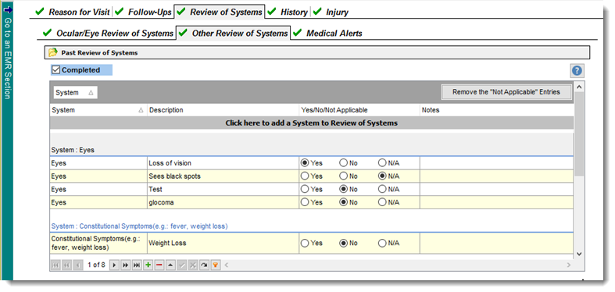Select Yes for Loss of vision

click(304, 163)
